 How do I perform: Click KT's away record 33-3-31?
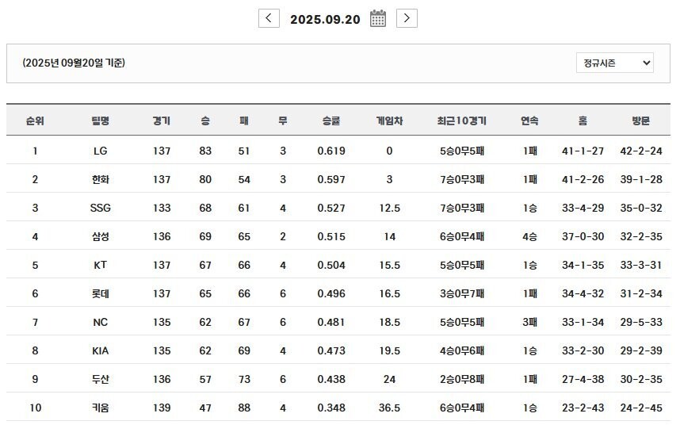tap(641, 265)
